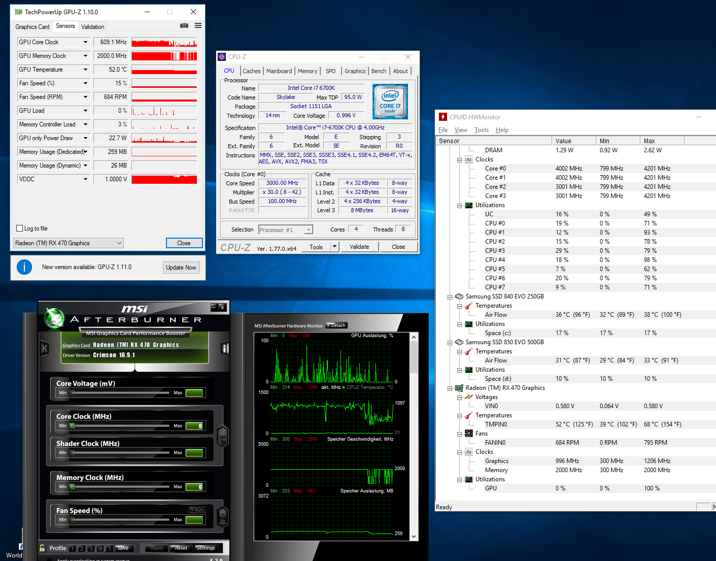Click the Core Clock value field in Afterburner
Viewport: 716px width, 561px height.
tap(194, 426)
